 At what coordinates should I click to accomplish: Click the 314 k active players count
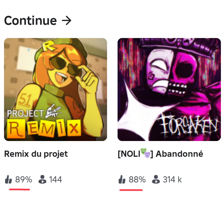pos(172,180)
